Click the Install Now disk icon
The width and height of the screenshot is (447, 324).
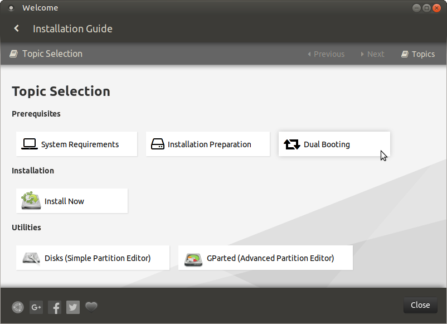click(31, 201)
